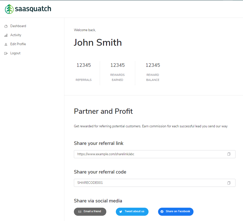Click the logout arrow icon in sidebar

6,53
